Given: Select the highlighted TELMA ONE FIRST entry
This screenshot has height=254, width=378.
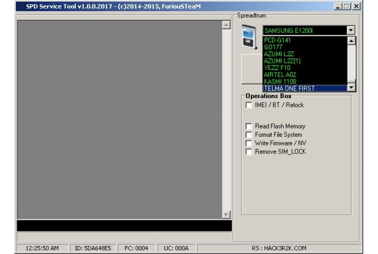Looking at the screenshot, I should click(305, 88).
